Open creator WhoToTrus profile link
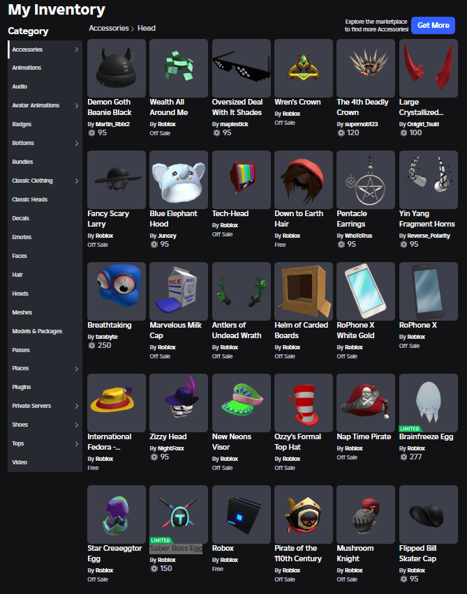Screen dimensions: 467x594 (359, 236)
